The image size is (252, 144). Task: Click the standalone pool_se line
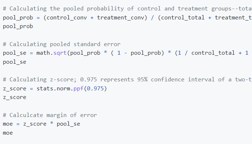(x=14, y=62)
